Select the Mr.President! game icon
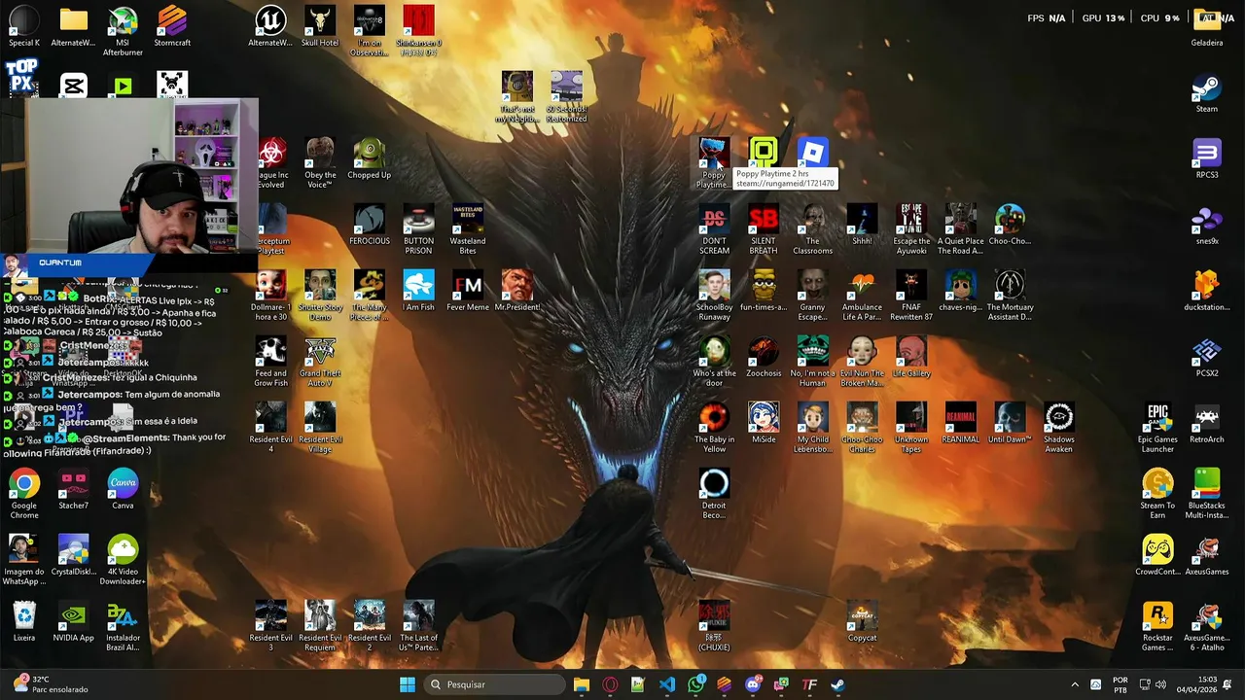Screen dimensions: 1245x700 click(x=517, y=292)
